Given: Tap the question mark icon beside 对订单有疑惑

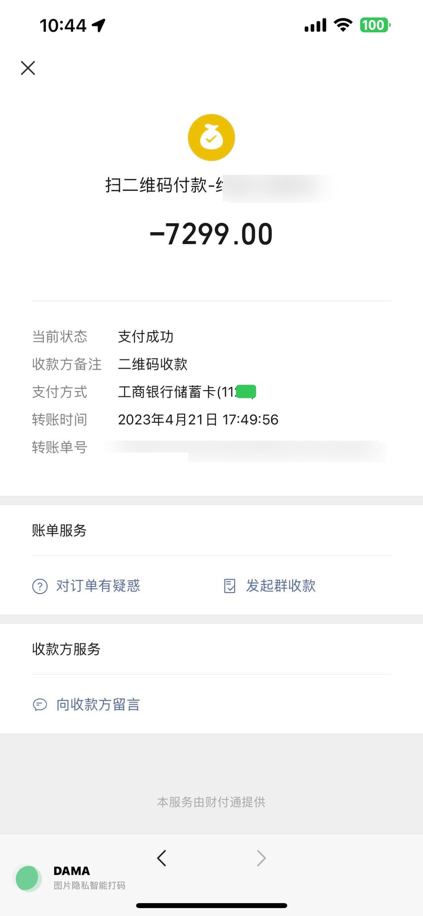Looking at the screenshot, I should point(40,586).
